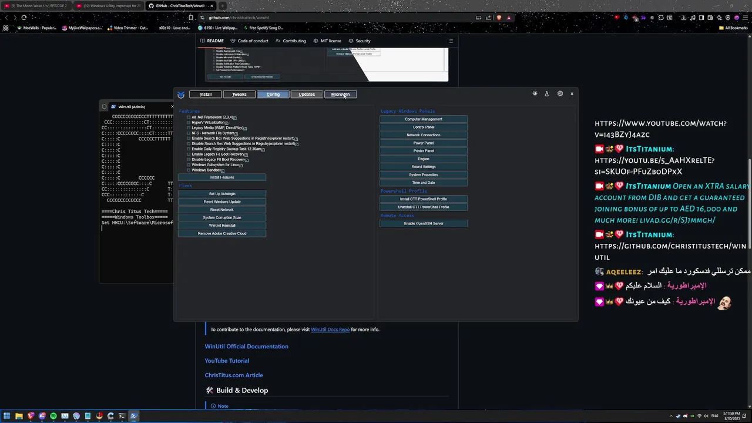Open Windows Start menu
The image size is (752, 423).
click(7, 416)
